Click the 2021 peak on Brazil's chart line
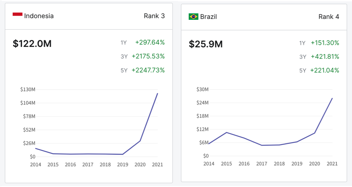This screenshot has width=352, height=187. click(332, 98)
